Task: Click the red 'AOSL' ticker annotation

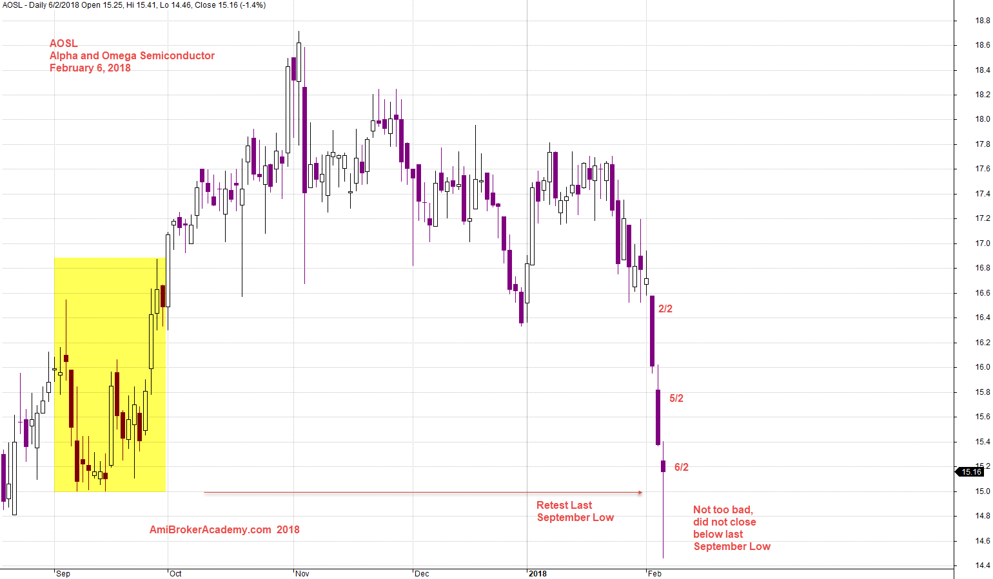Action: point(64,43)
